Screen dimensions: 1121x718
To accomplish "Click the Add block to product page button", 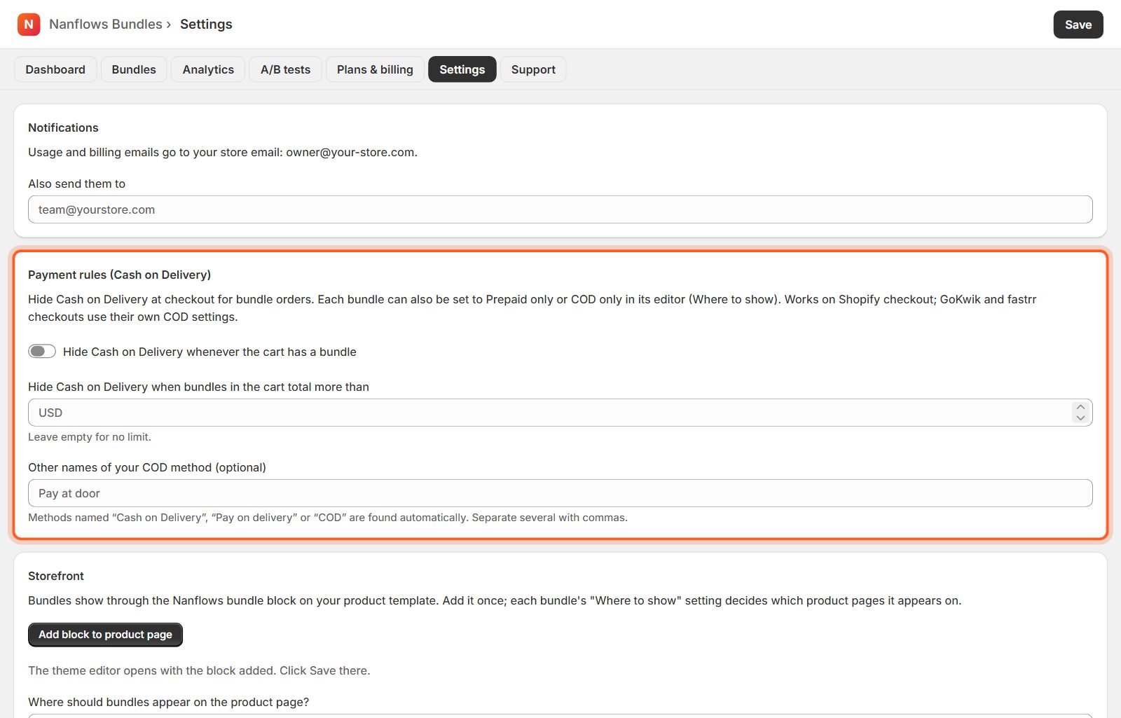I will 105,635.
